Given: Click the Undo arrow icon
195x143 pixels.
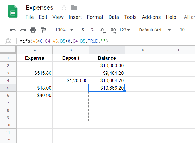Looking at the screenshot, I should (13, 30).
